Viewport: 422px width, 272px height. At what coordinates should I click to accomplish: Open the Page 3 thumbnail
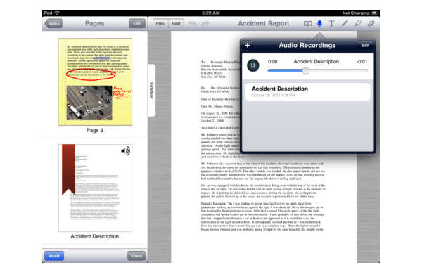95,82
